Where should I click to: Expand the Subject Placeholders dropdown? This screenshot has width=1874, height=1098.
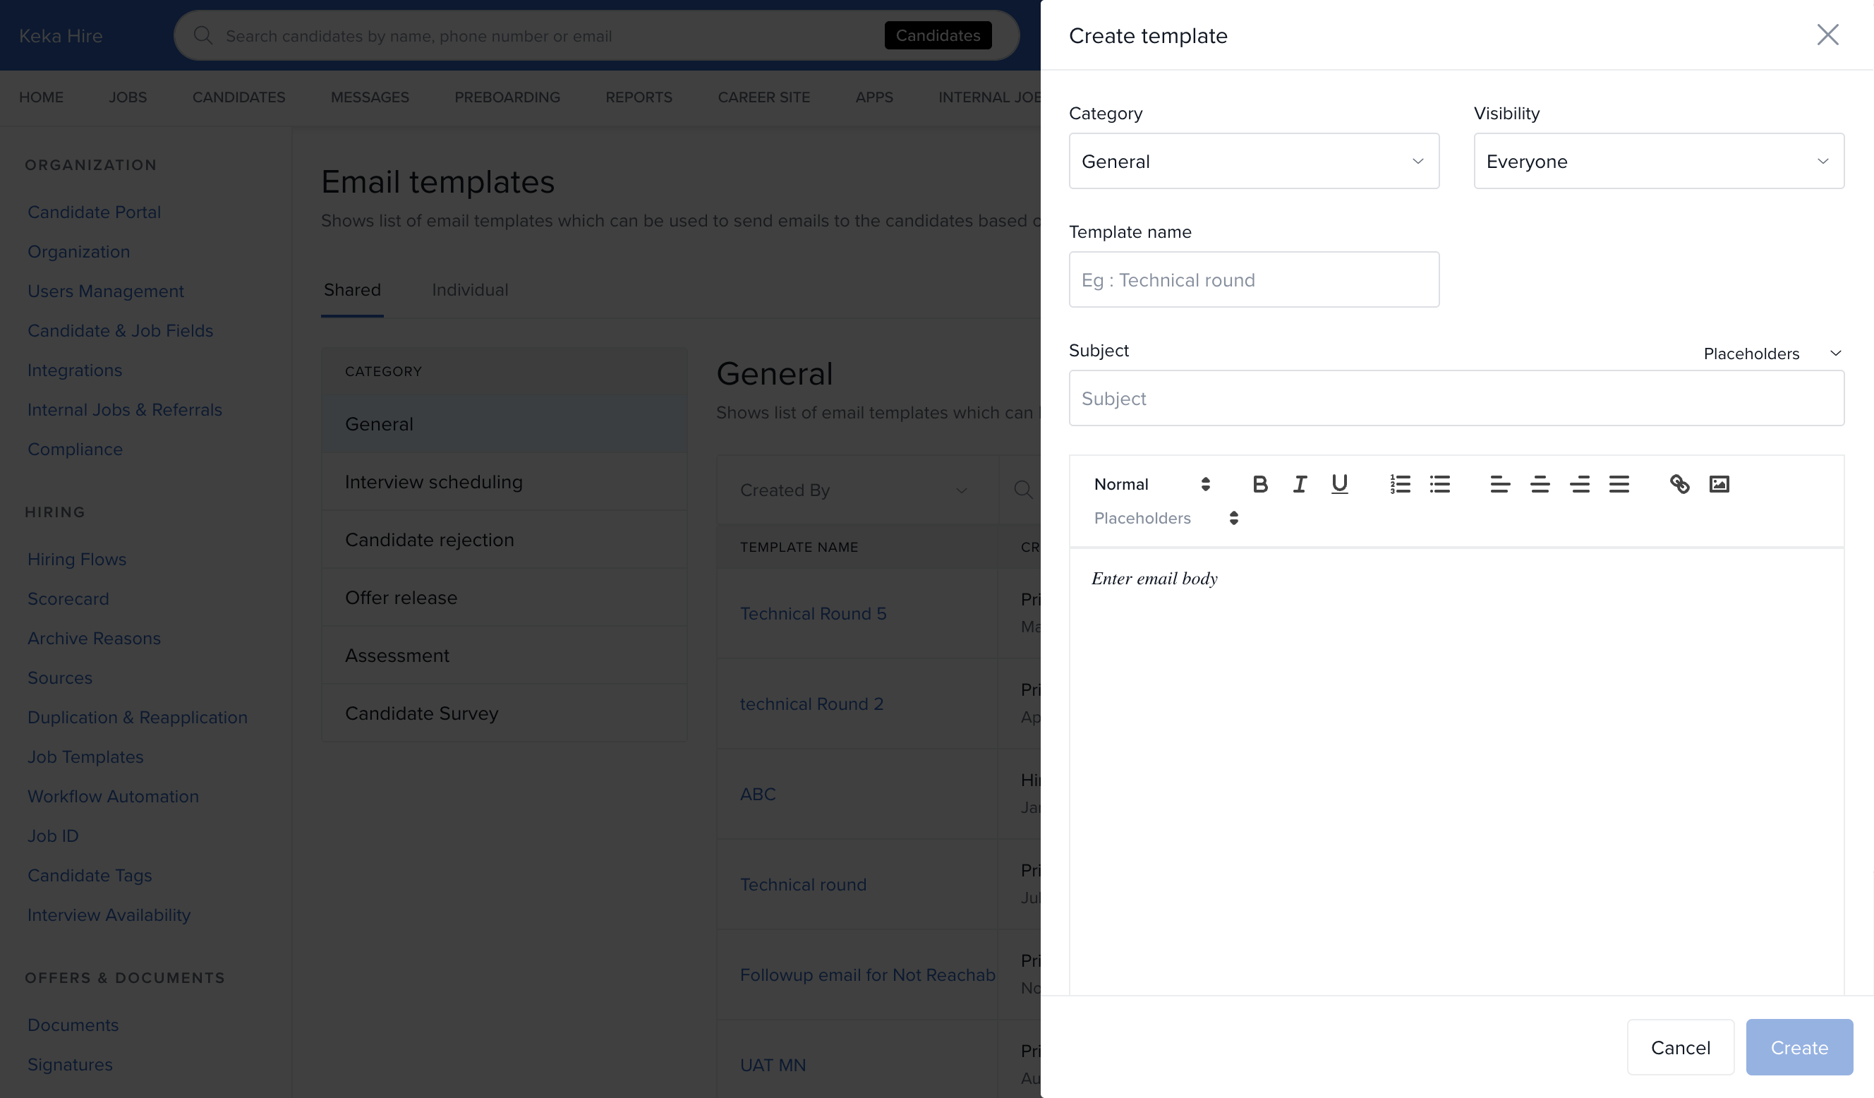[x=1772, y=354]
